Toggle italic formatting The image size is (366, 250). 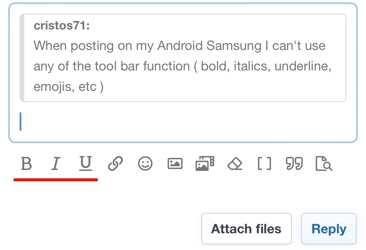(55, 163)
